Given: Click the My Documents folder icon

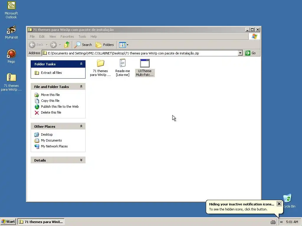Looking at the screenshot, I should [x=37, y=140].
